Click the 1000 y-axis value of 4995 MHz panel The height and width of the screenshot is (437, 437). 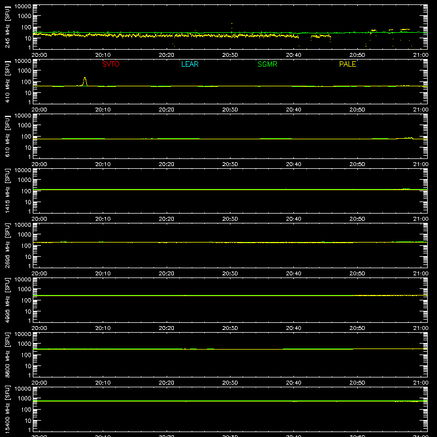25,289
